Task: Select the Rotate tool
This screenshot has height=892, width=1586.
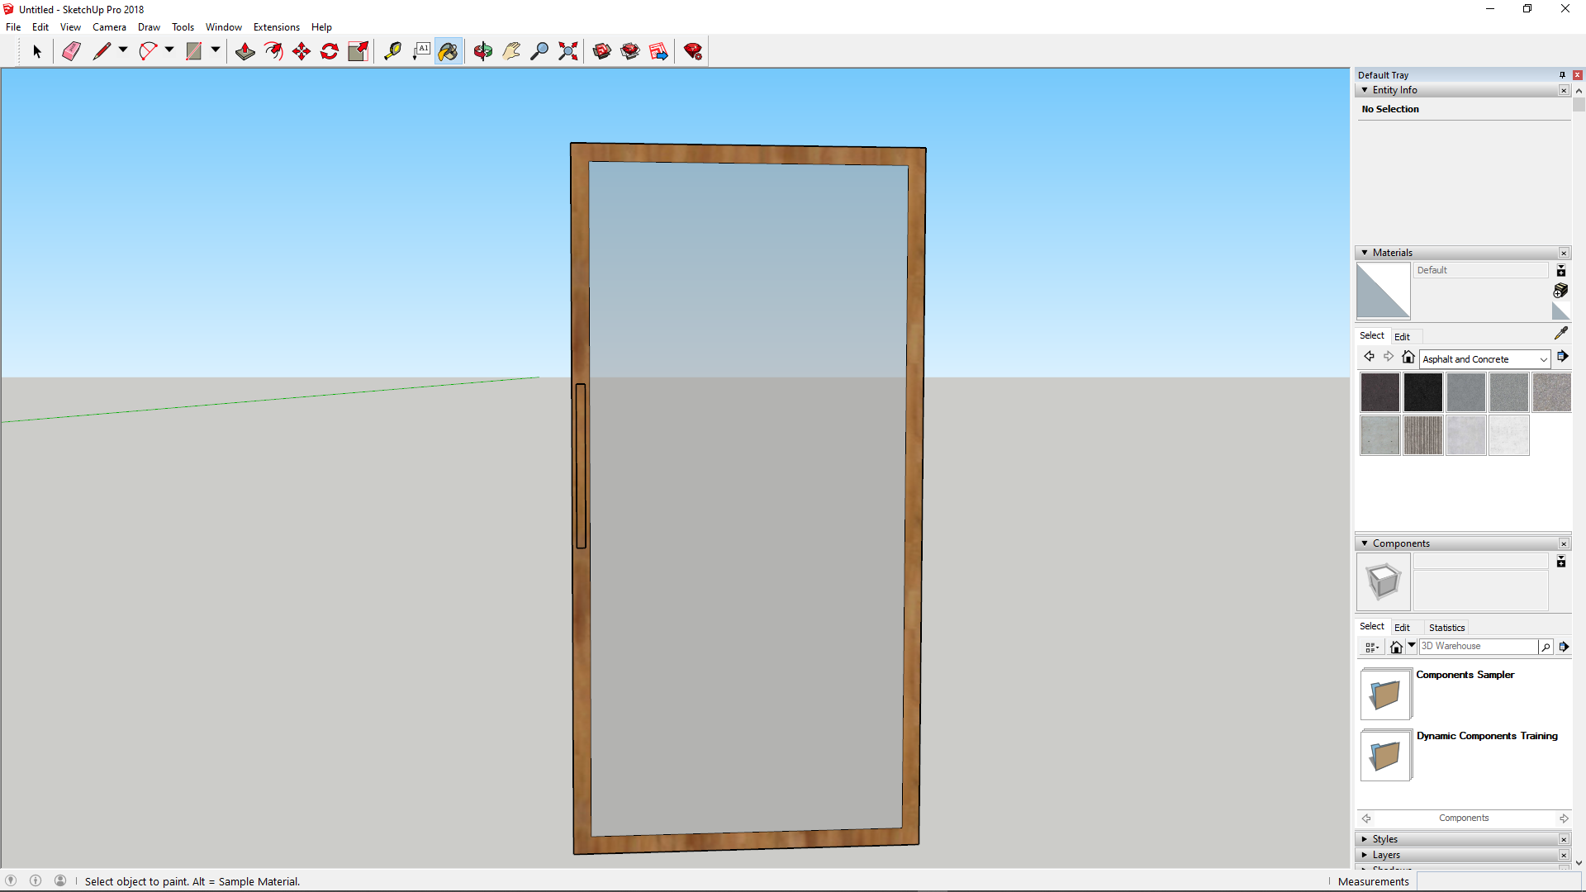Action: point(330,51)
